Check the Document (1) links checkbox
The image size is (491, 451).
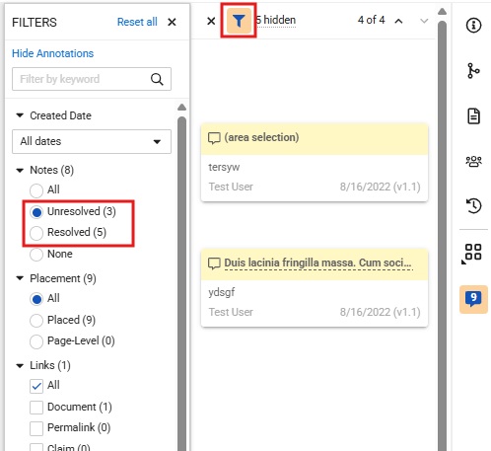pos(36,408)
